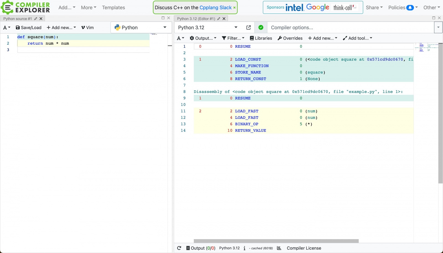The image size is (443, 253).
Task: Click the compiler info icon in status bar
Action: pyautogui.click(x=244, y=248)
